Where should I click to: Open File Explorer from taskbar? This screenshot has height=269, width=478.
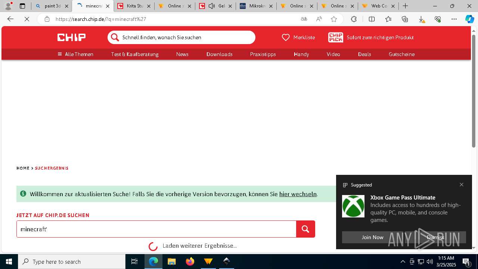pos(172,262)
